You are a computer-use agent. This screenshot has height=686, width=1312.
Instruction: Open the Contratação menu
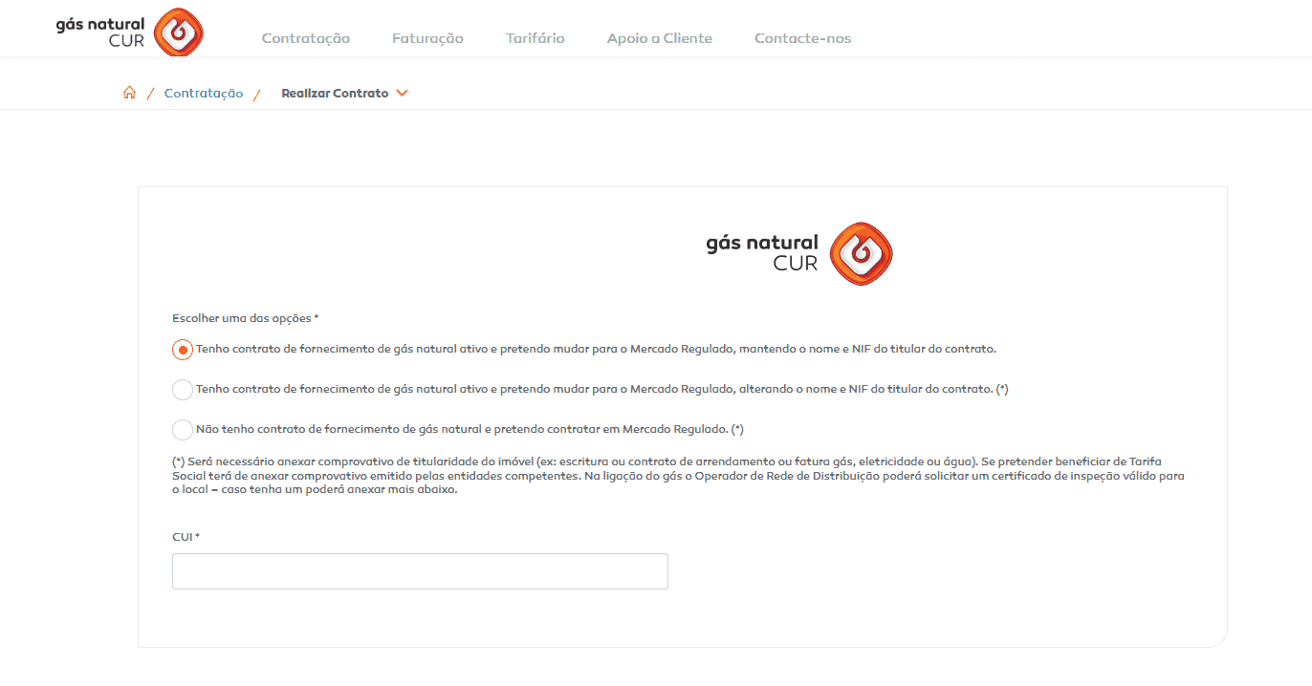[306, 38]
